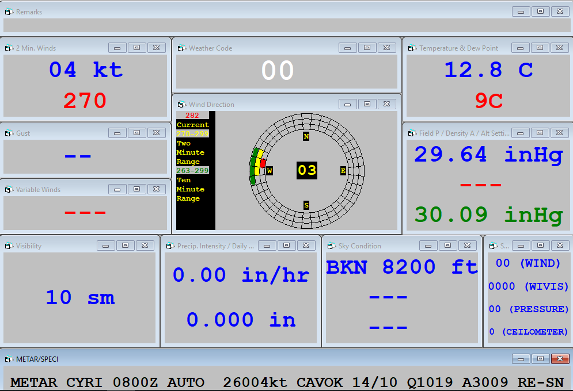Click the red Variable Winds dashes
Viewport: 573px width, 391px height.
coord(85,212)
